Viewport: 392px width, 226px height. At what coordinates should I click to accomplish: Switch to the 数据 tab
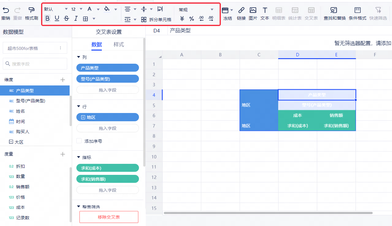pyautogui.click(x=97, y=45)
